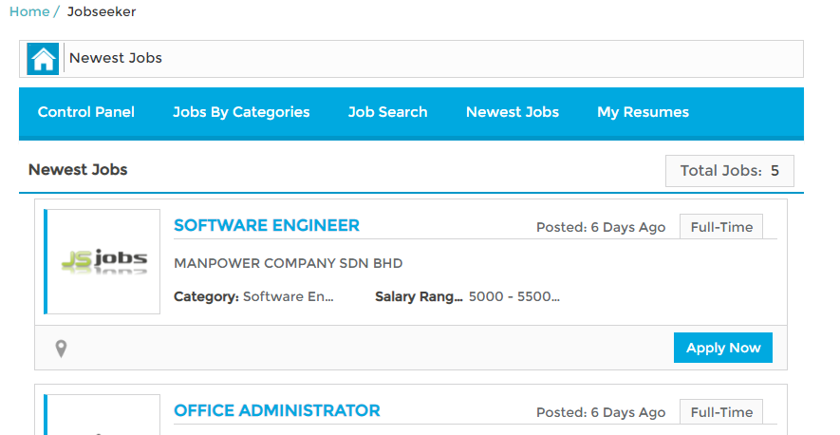Click Full-Time badge on Office Administrator

(x=720, y=412)
